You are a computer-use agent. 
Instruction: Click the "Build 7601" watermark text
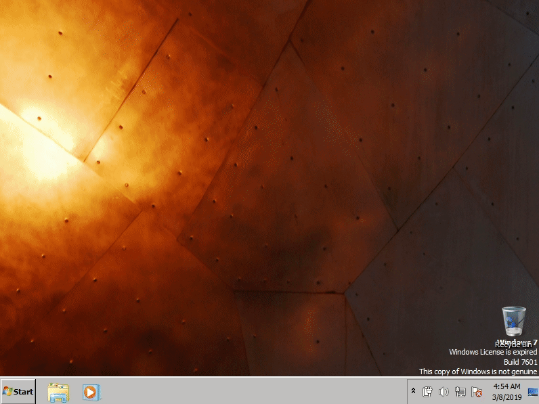point(520,362)
